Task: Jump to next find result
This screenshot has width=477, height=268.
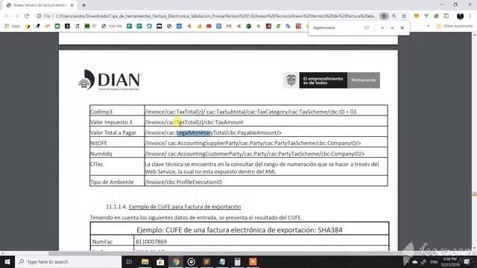Action: point(392,28)
